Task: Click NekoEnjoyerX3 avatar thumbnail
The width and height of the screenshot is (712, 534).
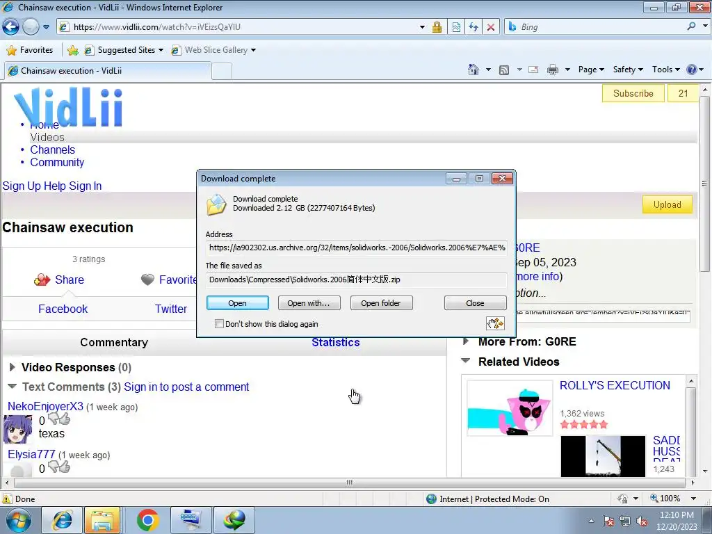Action: tap(18, 429)
